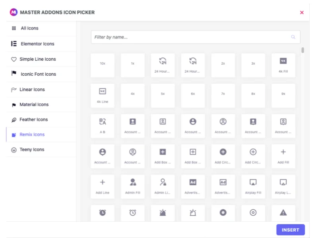
Task: Choose the 9x tile
Action: [283, 96]
